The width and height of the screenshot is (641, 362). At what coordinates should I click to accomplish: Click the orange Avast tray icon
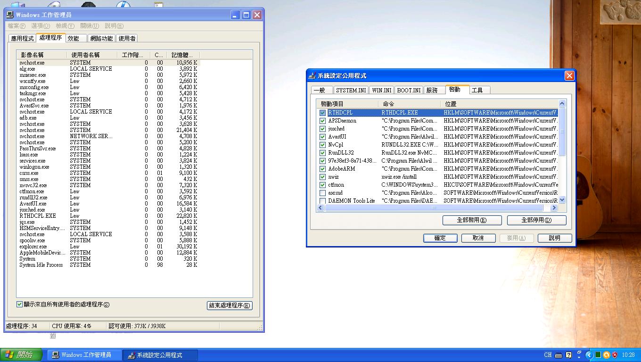(607, 355)
